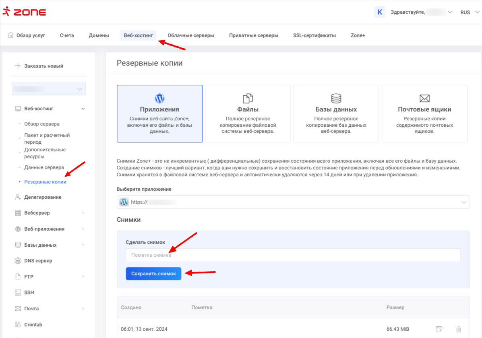The width and height of the screenshot is (482, 338).
Task: Open Делегирование in the sidebar
Action: click(x=43, y=197)
